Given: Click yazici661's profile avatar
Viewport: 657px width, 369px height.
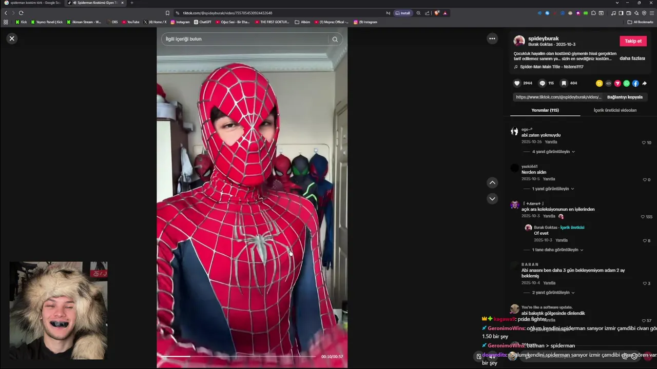Looking at the screenshot, I should tap(514, 168).
